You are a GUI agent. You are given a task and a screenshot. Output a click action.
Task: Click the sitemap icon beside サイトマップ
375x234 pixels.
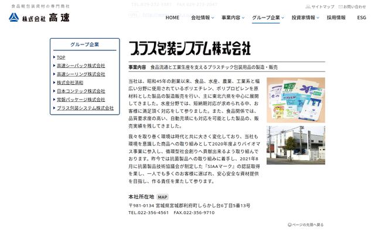[x=308, y=6]
